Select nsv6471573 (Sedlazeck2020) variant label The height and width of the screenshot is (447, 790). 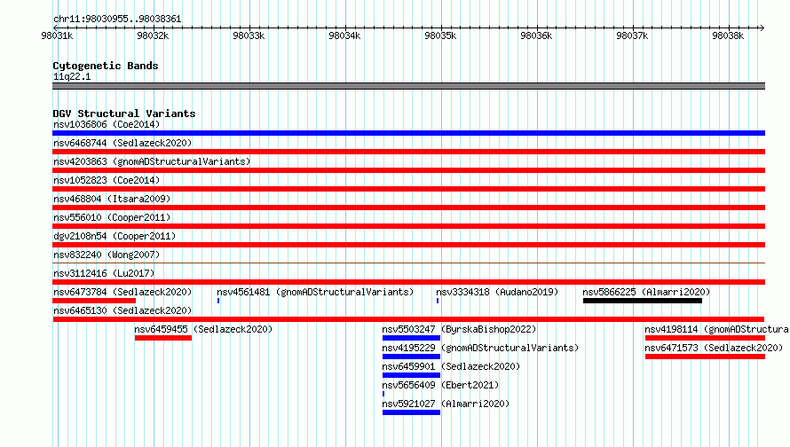[x=714, y=348]
